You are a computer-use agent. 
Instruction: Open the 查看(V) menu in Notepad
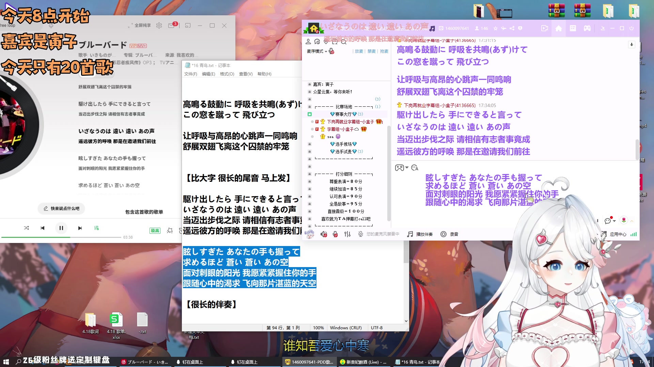point(246,74)
